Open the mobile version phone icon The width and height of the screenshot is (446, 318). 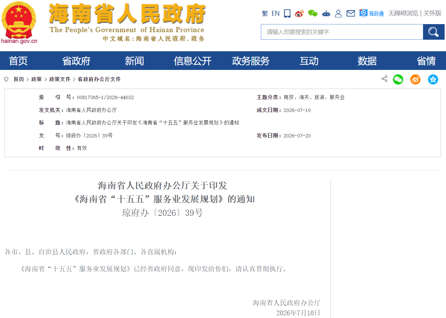[x=287, y=13]
